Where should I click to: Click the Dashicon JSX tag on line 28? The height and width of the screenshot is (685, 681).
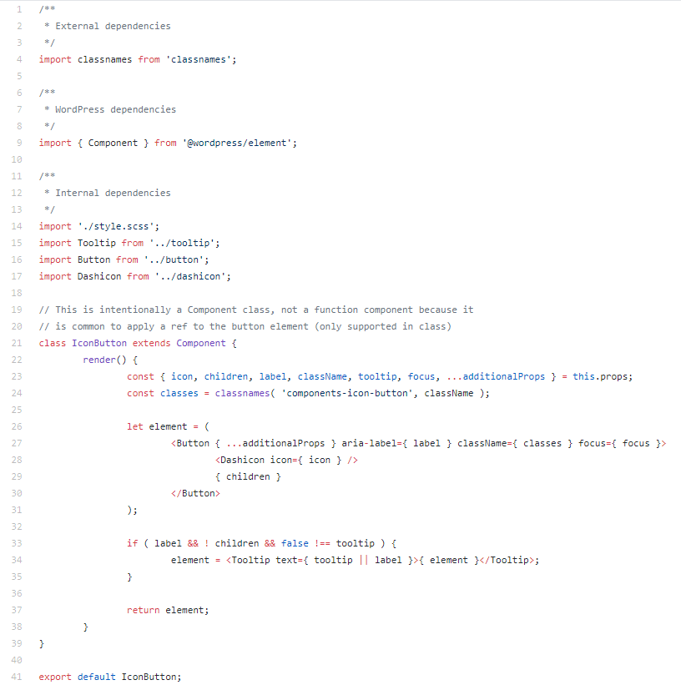pyautogui.click(x=242, y=460)
